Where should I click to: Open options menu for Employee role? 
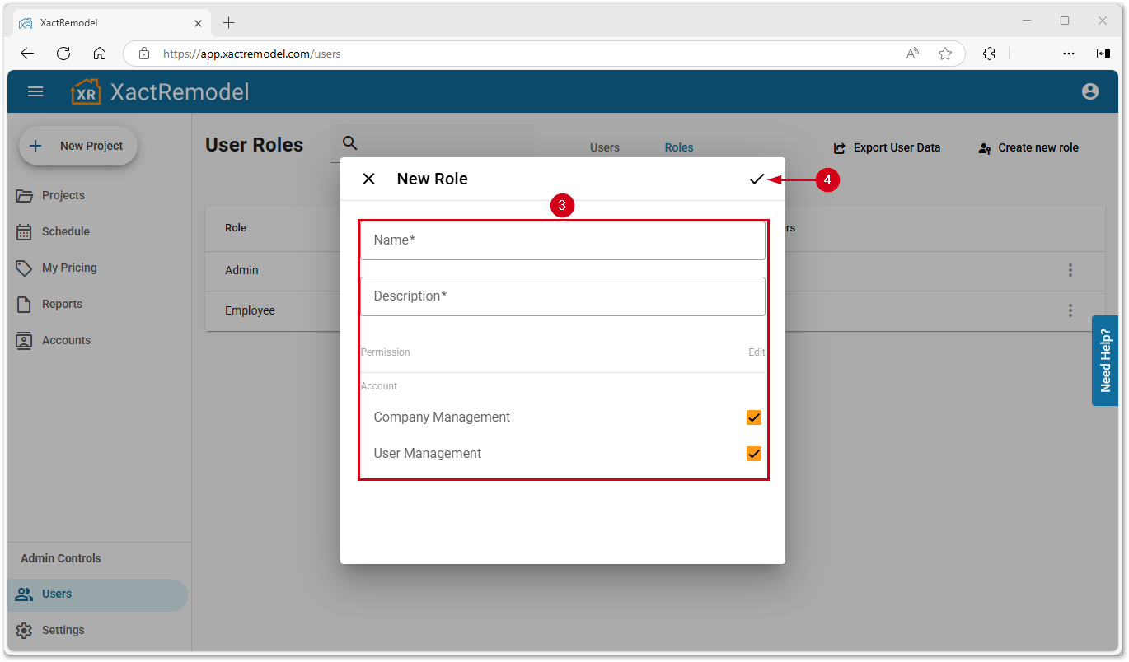(x=1070, y=310)
